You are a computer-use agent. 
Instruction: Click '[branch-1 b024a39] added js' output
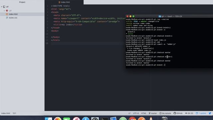[x=138, y=46]
